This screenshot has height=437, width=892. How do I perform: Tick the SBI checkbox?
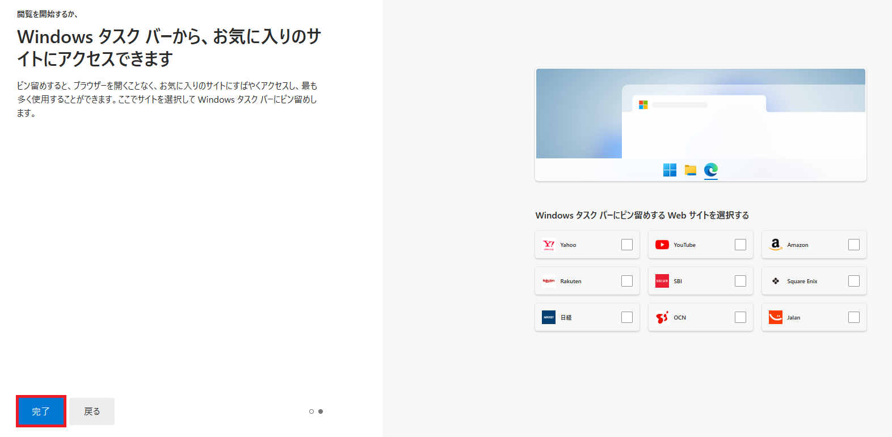point(740,281)
